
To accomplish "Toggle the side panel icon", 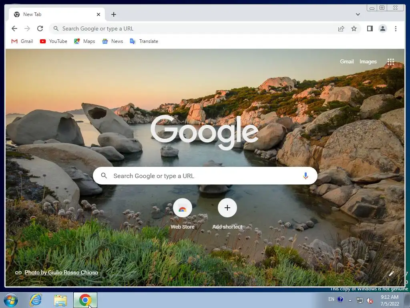I will pyautogui.click(x=370, y=28).
